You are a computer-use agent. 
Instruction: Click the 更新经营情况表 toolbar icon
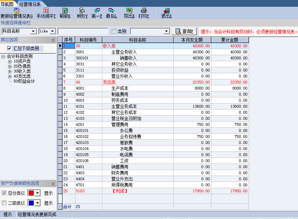[16, 11]
